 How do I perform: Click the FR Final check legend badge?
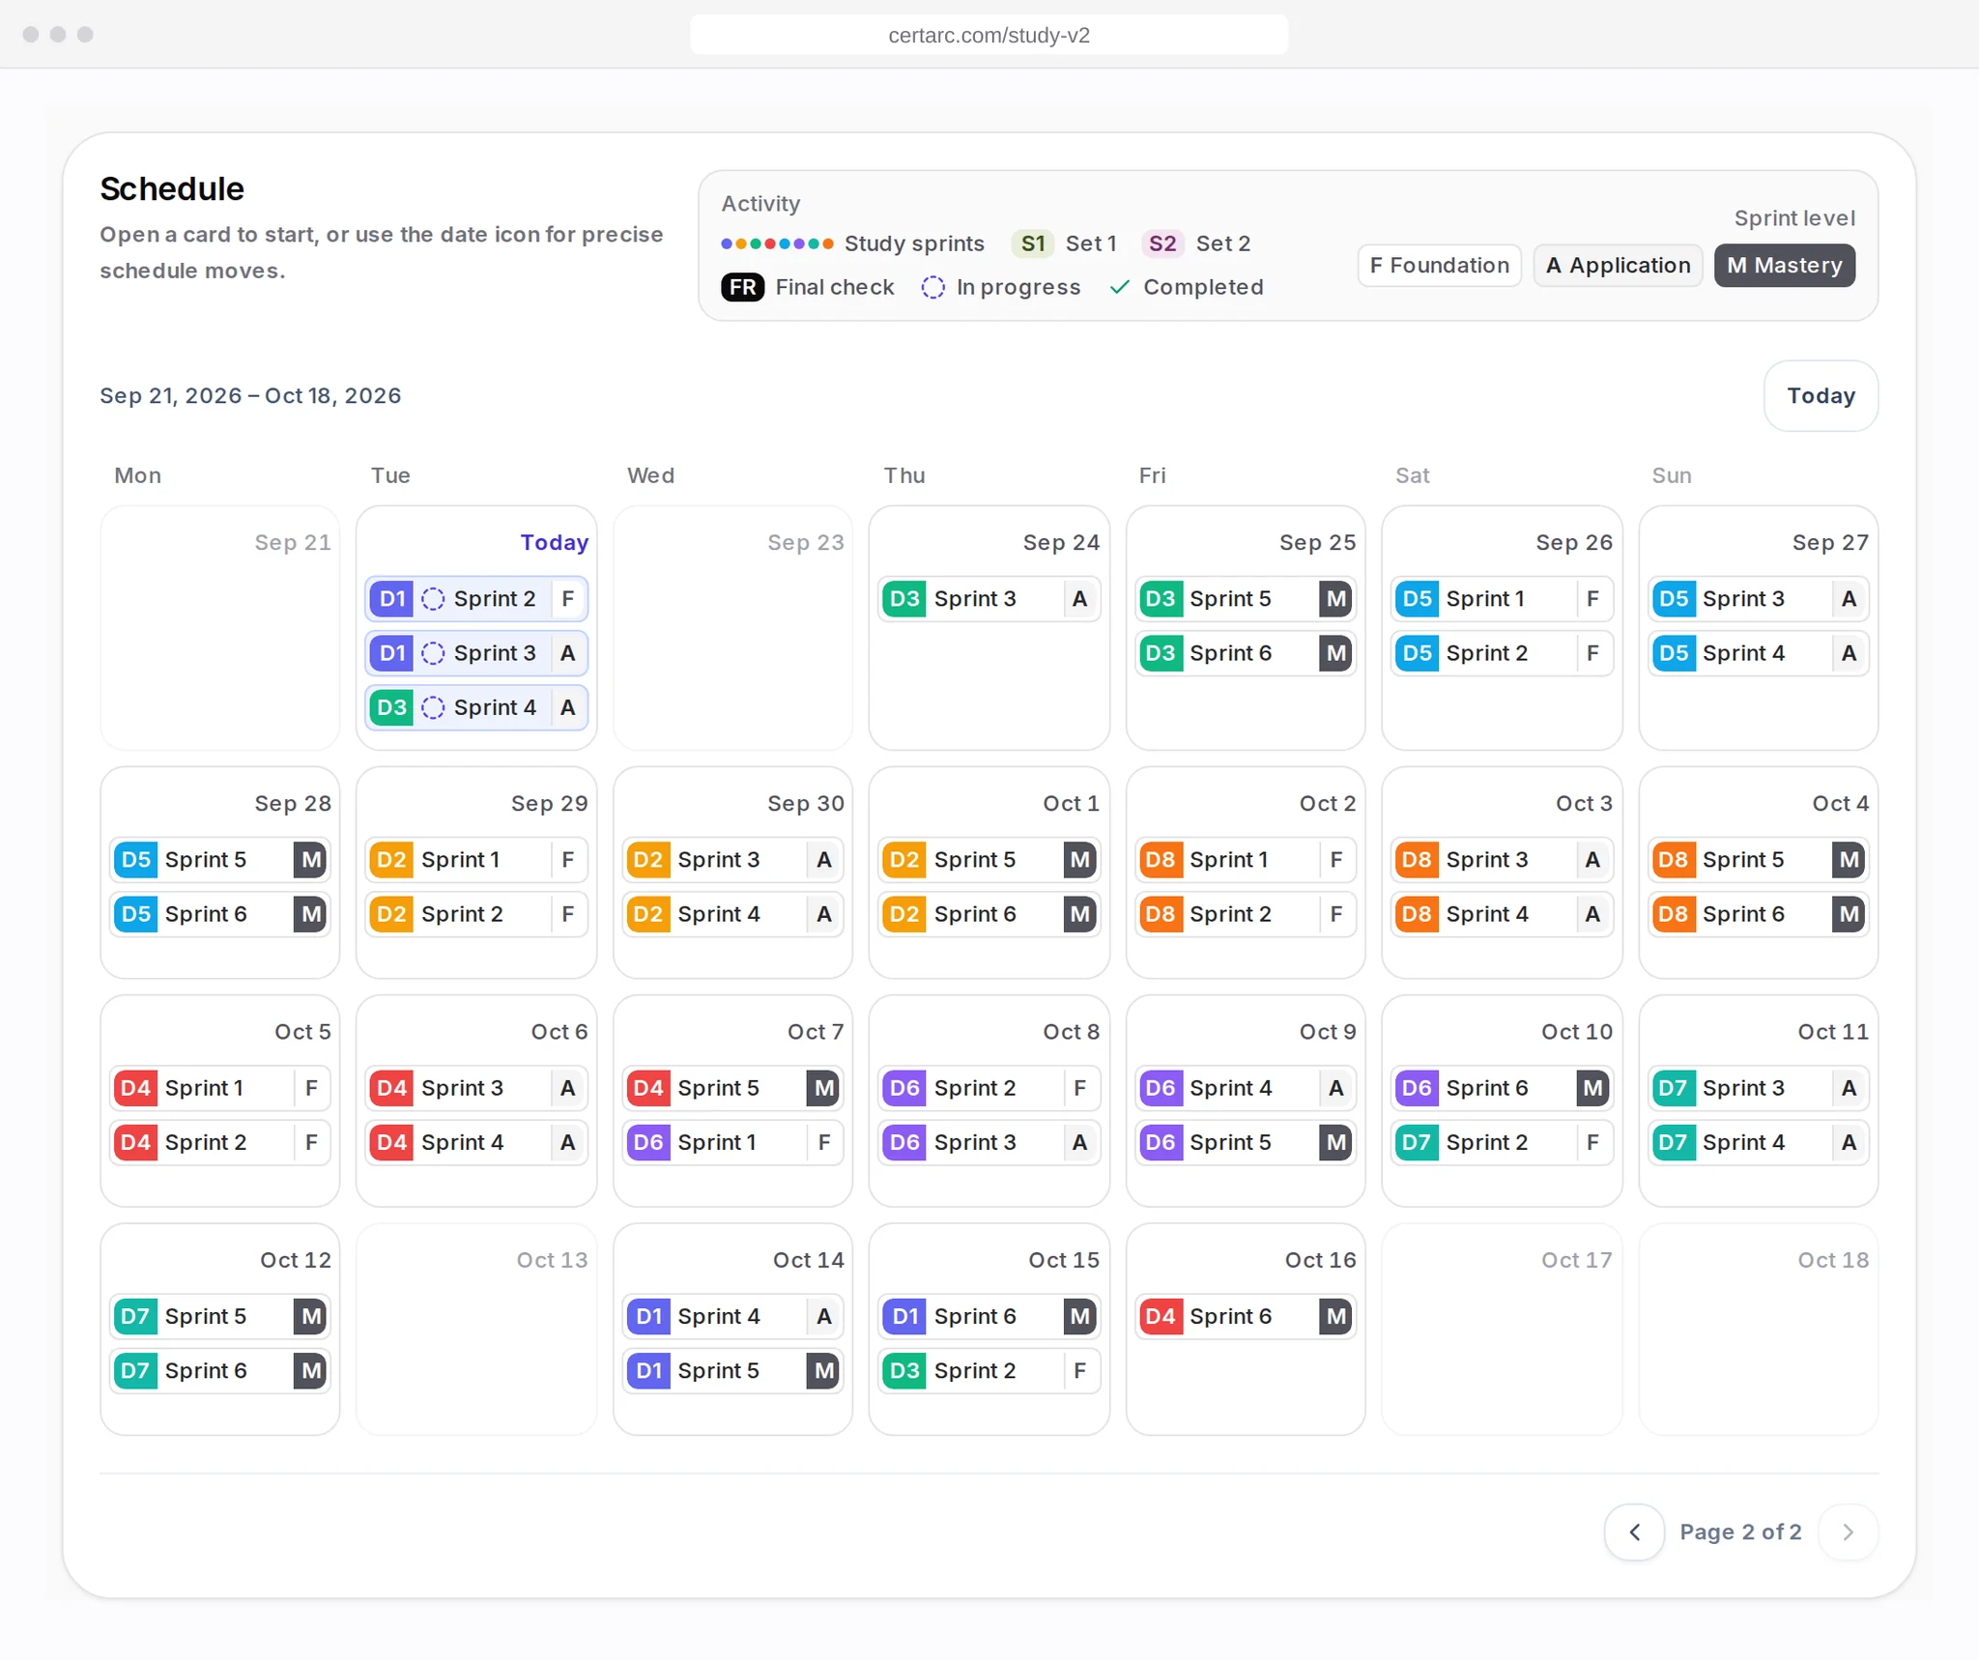[742, 288]
